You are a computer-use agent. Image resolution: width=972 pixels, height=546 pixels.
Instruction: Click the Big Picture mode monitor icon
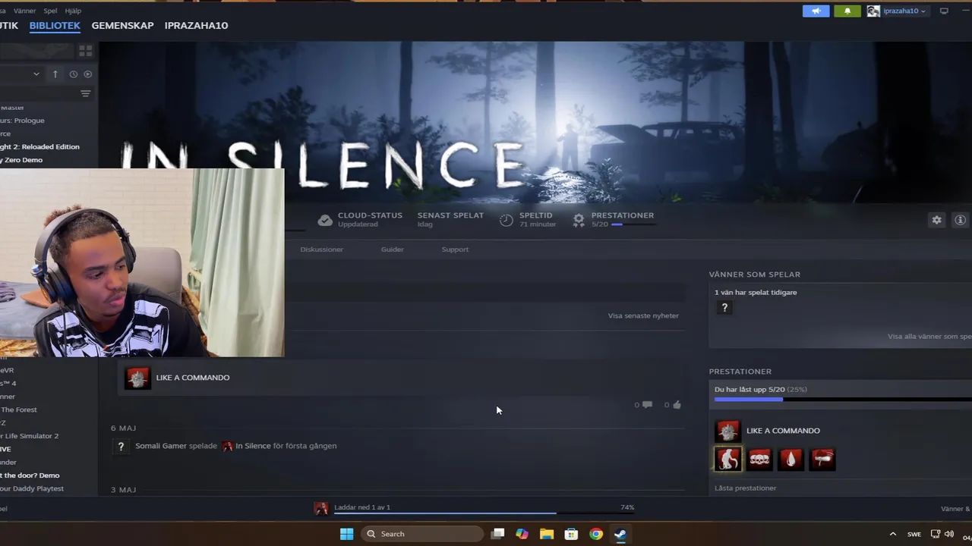tap(944, 11)
